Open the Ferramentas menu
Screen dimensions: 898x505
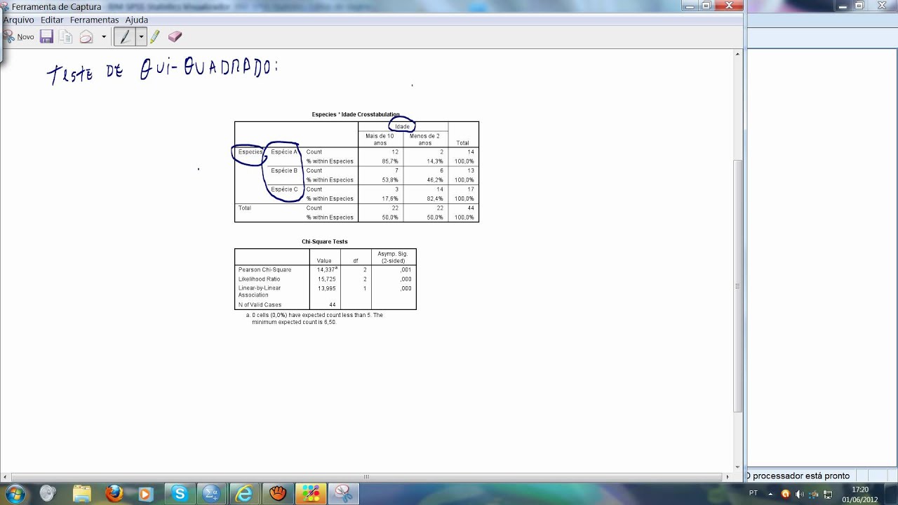pyautogui.click(x=94, y=20)
